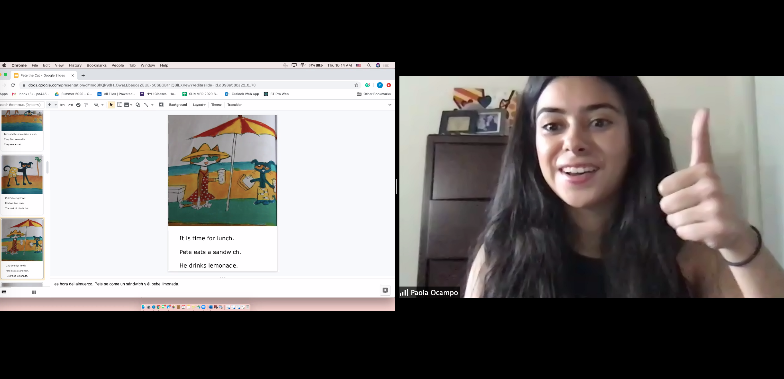Select the Shape tool icon
The height and width of the screenshot is (379, 784).
[x=138, y=105]
